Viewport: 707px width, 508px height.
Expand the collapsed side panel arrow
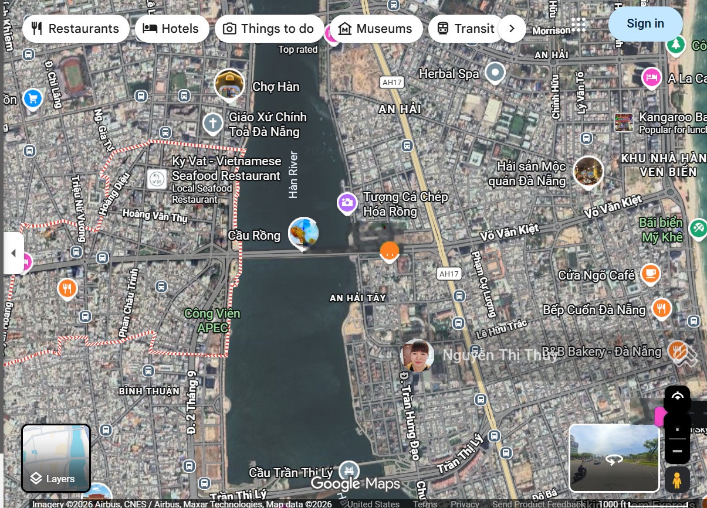click(13, 254)
